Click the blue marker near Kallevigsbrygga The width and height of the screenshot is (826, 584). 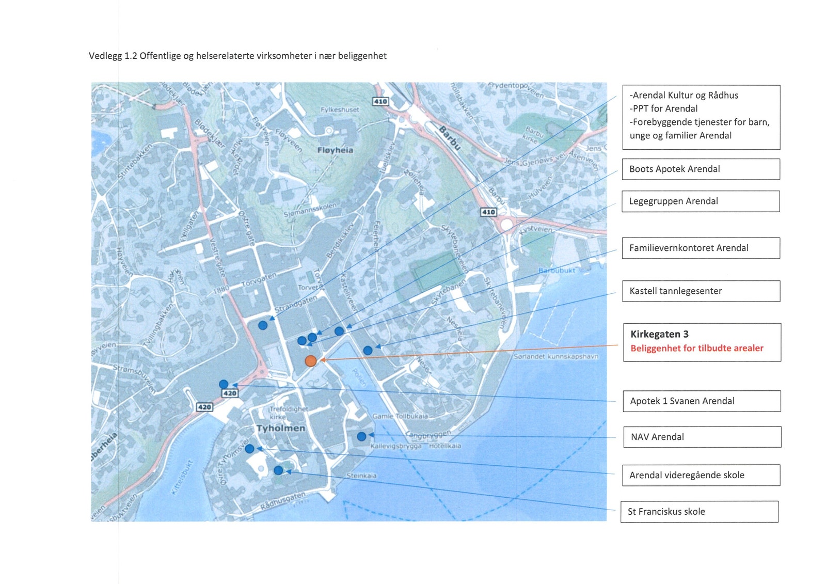[361, 436]
